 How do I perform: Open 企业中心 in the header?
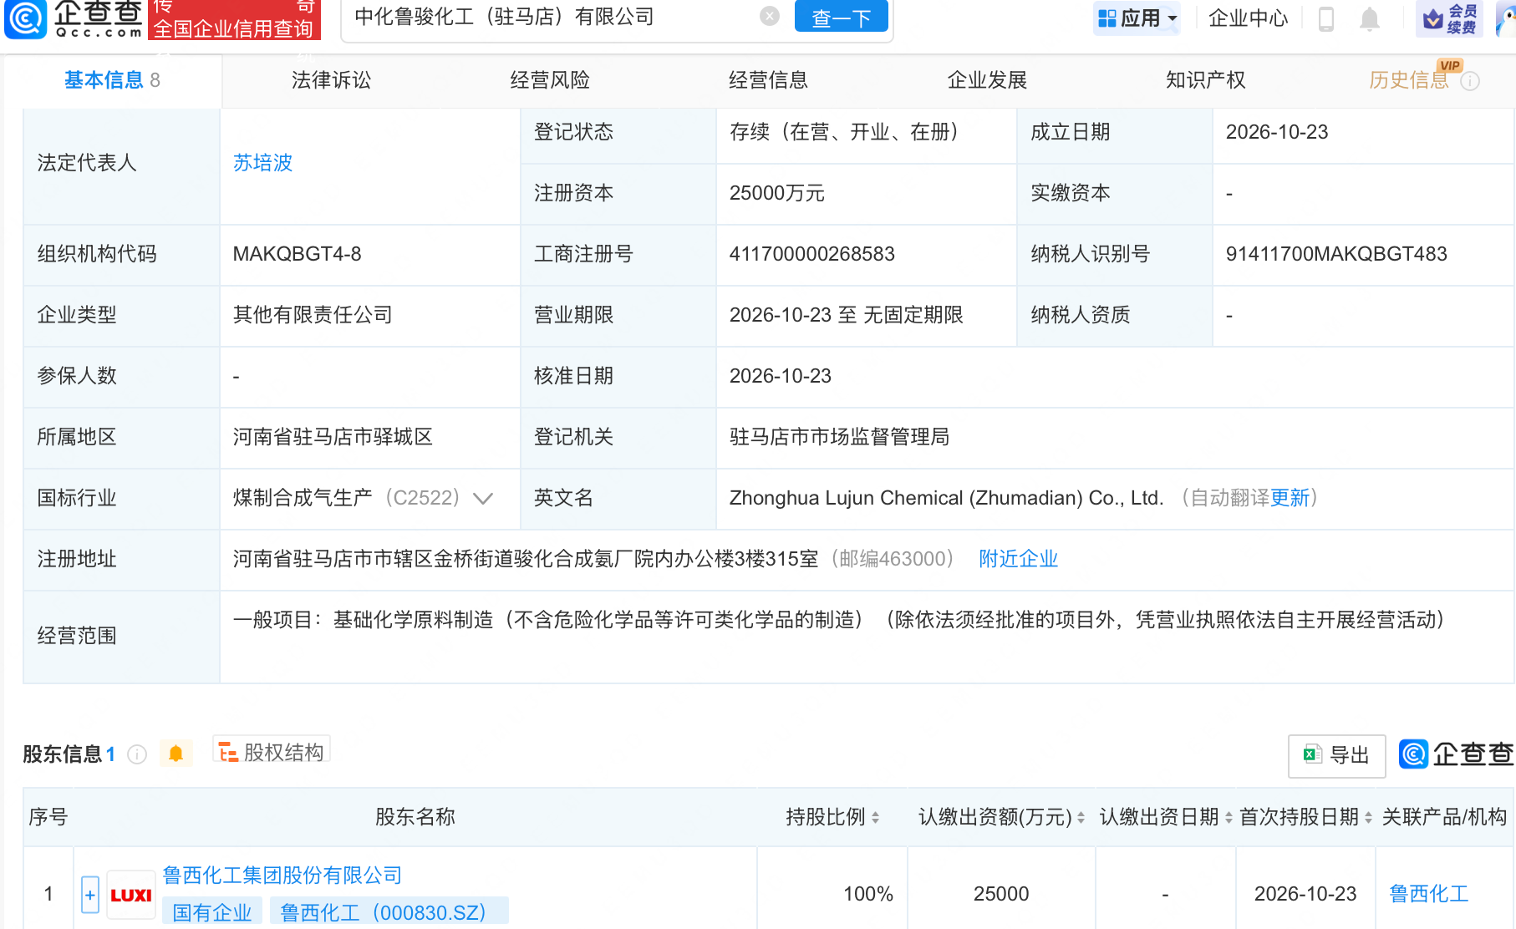pos(1248,18)
